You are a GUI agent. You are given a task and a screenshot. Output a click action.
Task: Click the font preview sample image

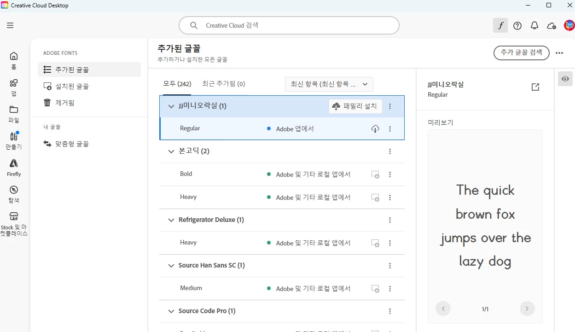pyautogui.click(x=485, y=226)
